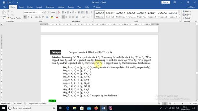This screenshot has width=198, height=111.
Task: Activate the Format Painter
Action: pyautogui.click(x=14, y=18)
